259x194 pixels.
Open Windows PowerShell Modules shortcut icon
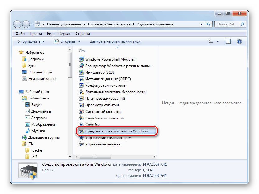point(81,59)
